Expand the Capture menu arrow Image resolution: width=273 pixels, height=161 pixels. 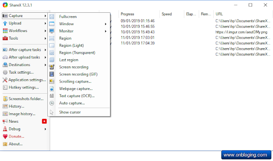45,16
